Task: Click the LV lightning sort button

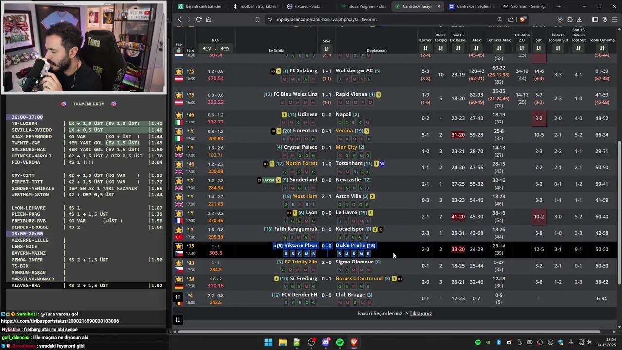Action: [x=207, y=49]
